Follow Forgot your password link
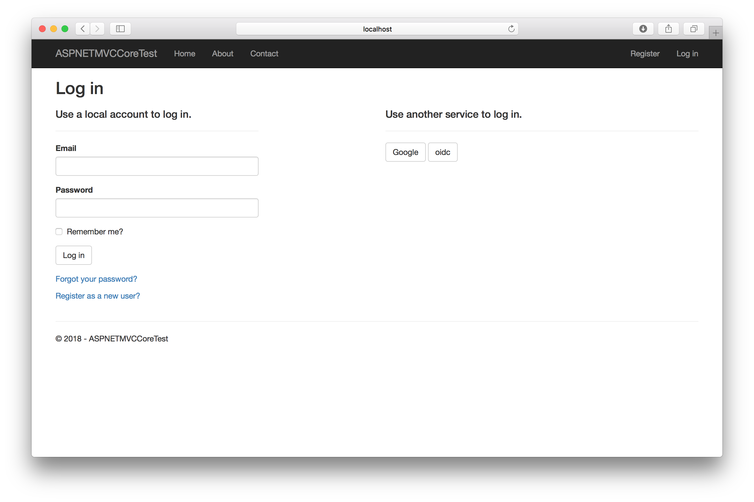 (96, 279)
